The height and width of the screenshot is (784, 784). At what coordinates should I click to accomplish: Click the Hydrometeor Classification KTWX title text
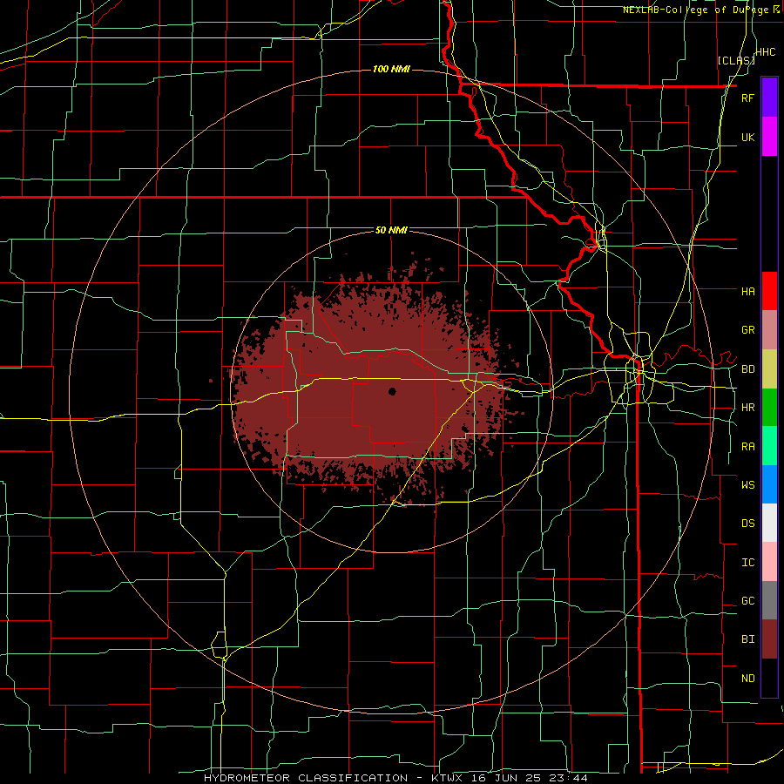pos(395,778)
